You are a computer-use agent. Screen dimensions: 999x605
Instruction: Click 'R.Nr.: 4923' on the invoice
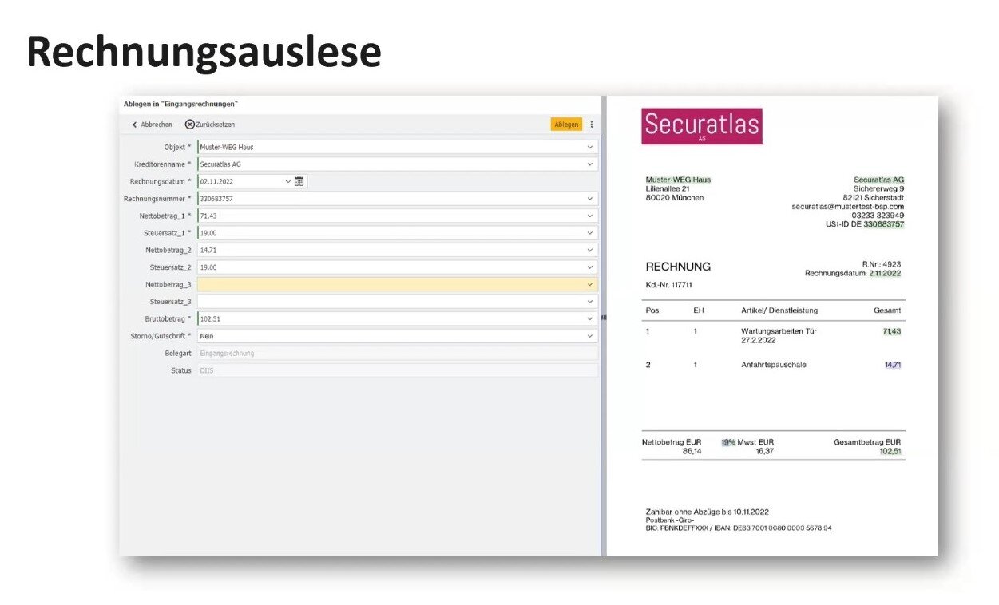882,263
